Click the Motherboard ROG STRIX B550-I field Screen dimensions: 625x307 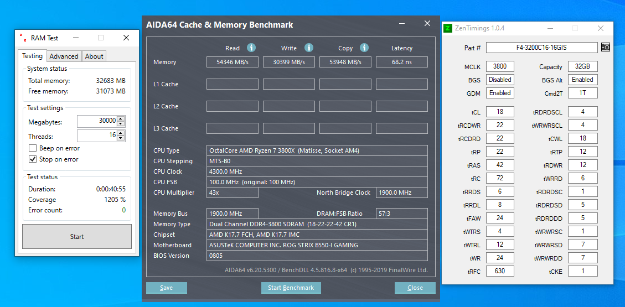(x=317, y=245)
